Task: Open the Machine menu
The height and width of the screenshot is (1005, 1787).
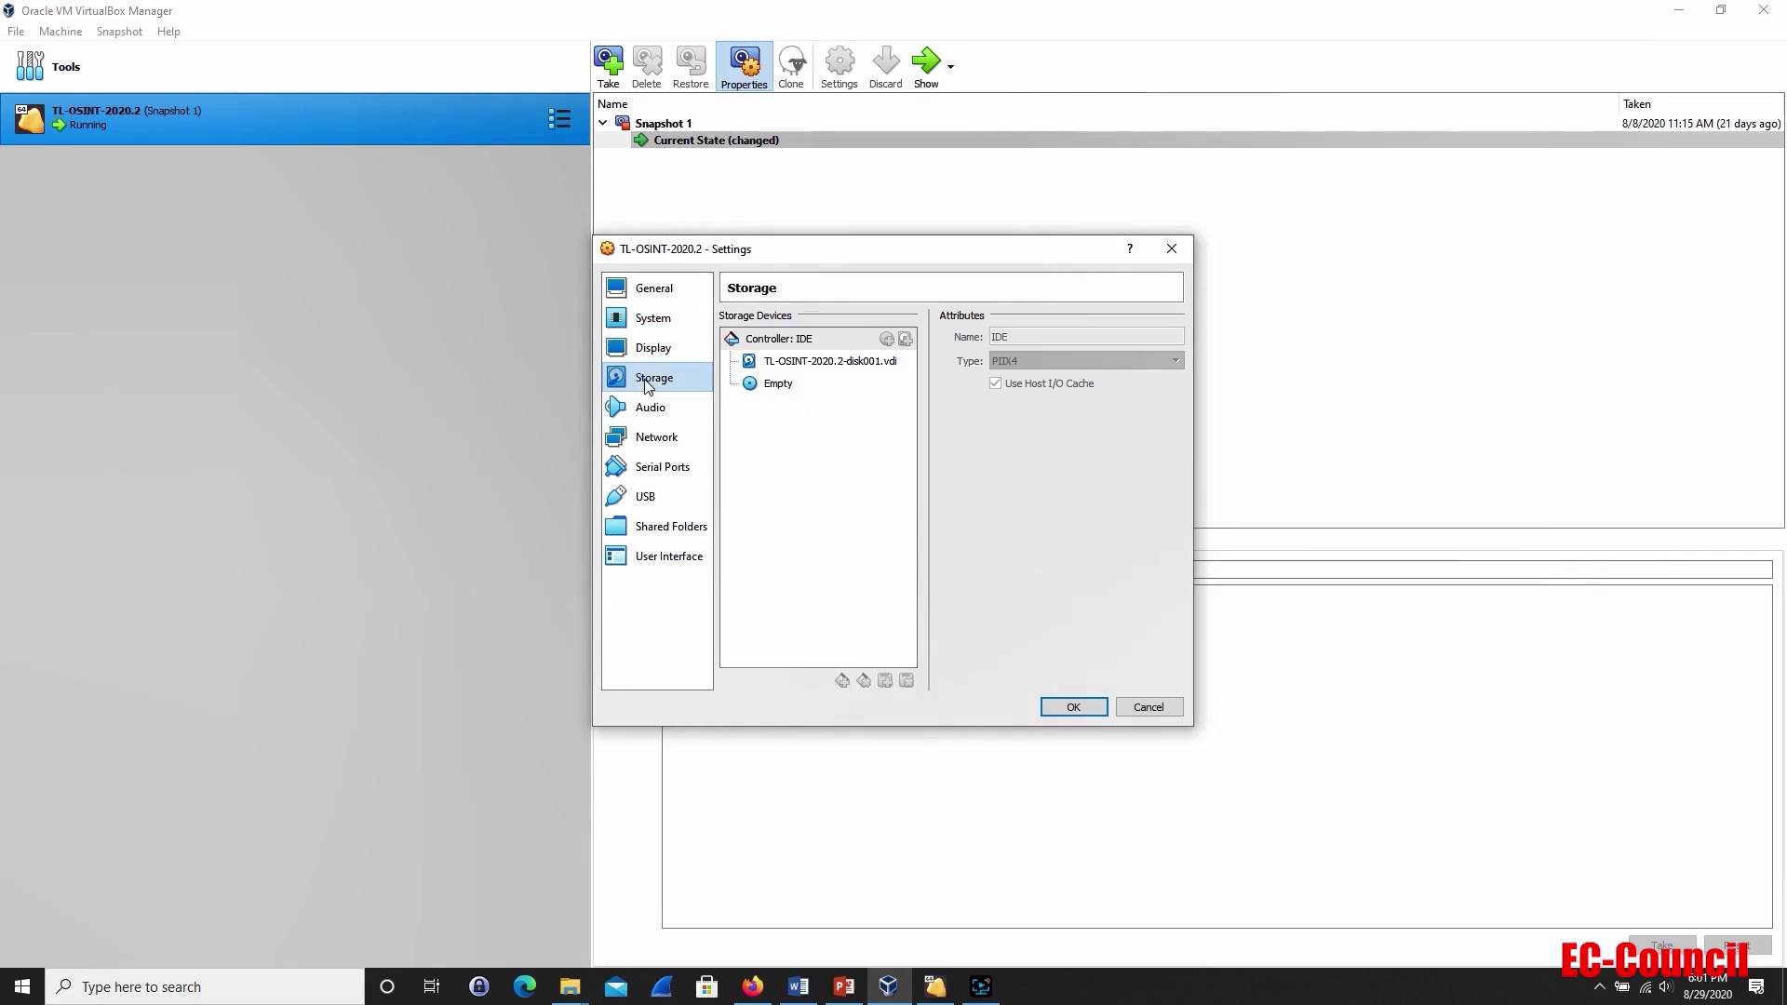Action: tap(60, 32)
